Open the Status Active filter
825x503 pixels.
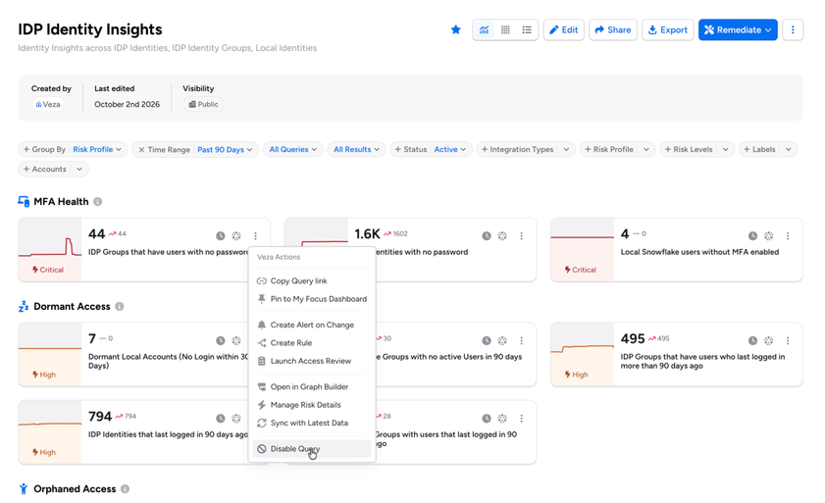click(x=431, y=149)
